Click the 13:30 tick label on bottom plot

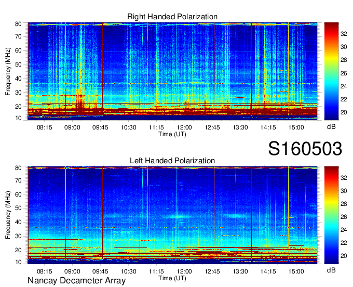coord(240,271)
